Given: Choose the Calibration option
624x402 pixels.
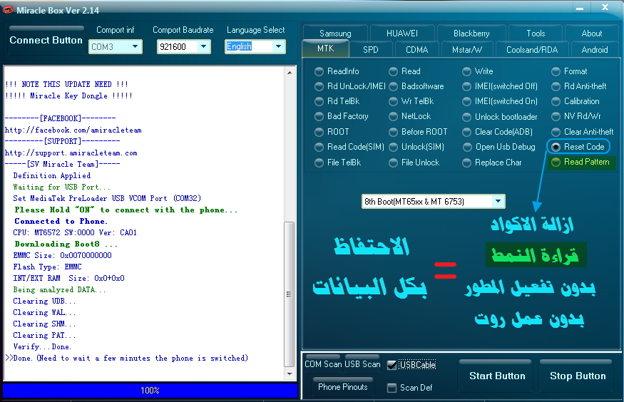Looking at the screenshot, I should click(556, 102).
